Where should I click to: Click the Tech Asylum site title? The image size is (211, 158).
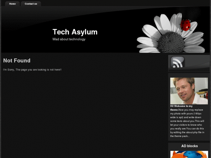point(75,32)
